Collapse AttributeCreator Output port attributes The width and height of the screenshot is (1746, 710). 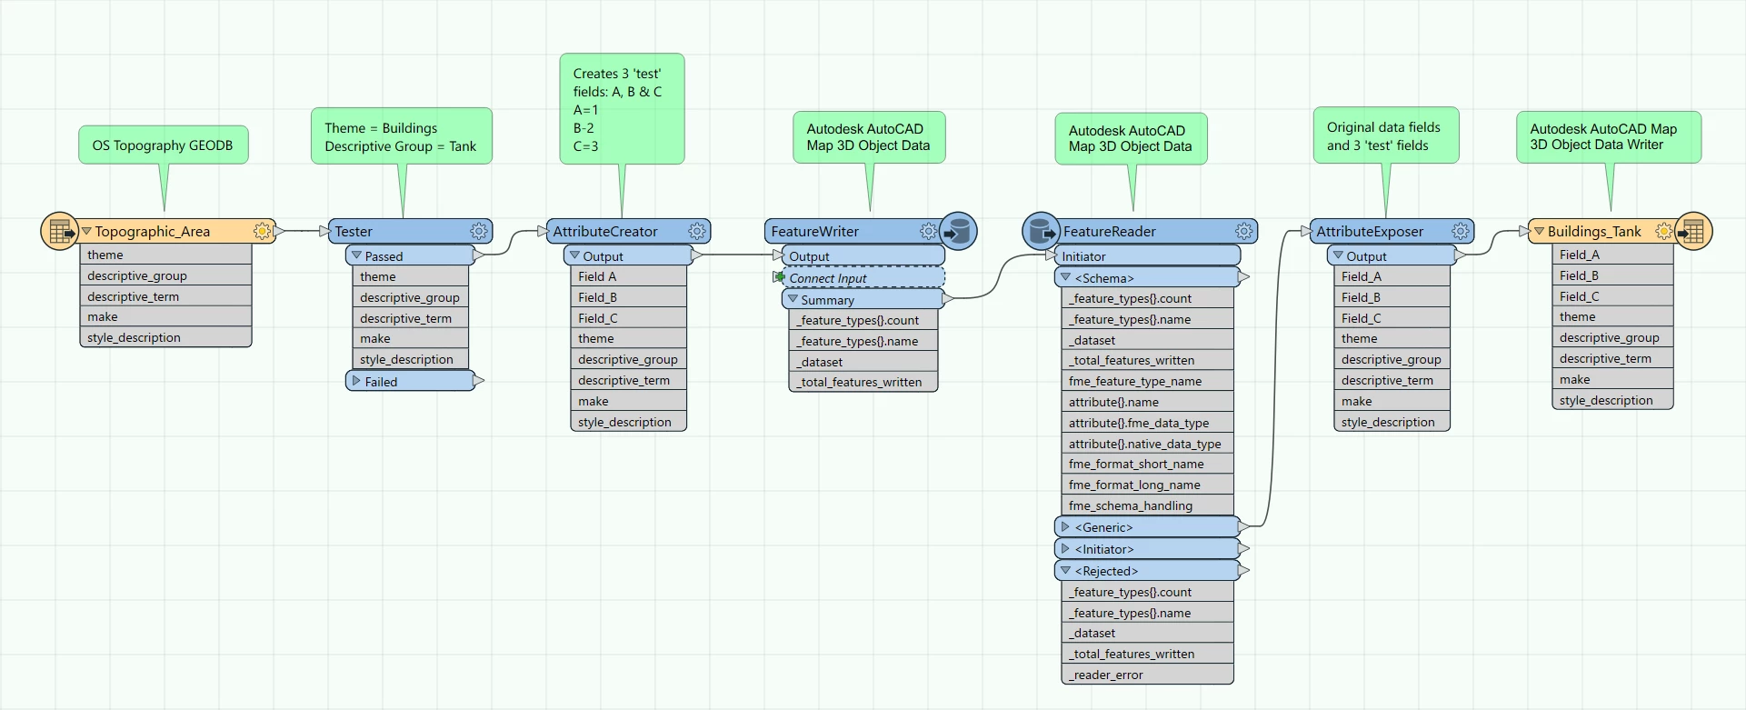click(574, 255)
